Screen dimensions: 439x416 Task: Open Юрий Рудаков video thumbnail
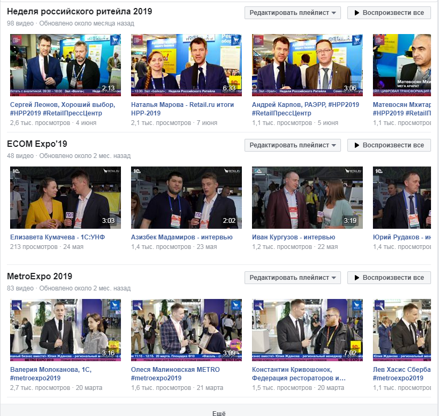coord(402,198)
